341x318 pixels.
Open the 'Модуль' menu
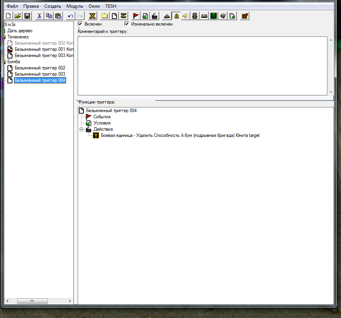(x=75, y=6)
